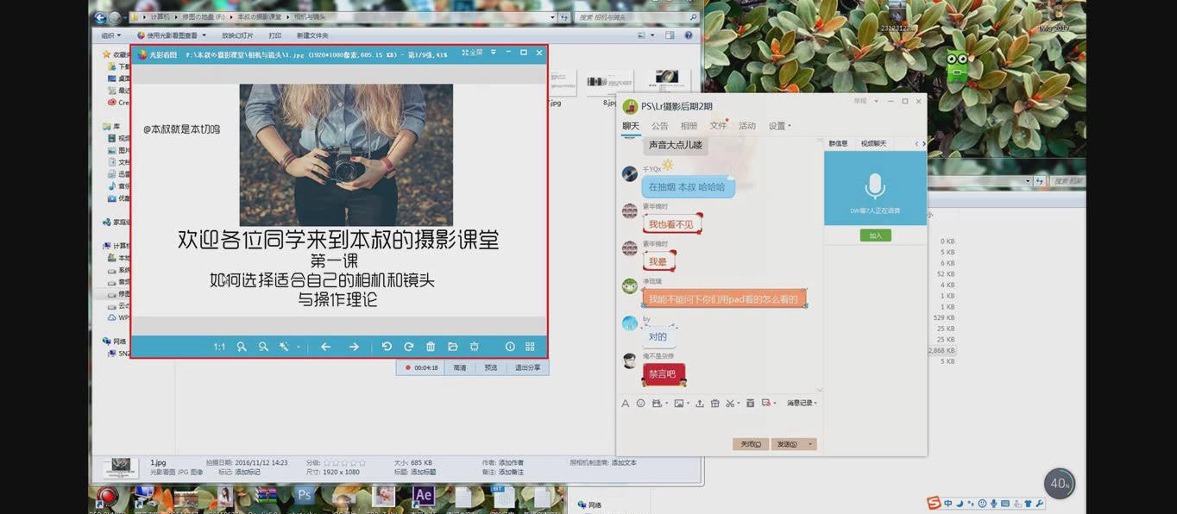Click the Explorer search box
The image size is (1177, 514).
click(x=636, y=16)
